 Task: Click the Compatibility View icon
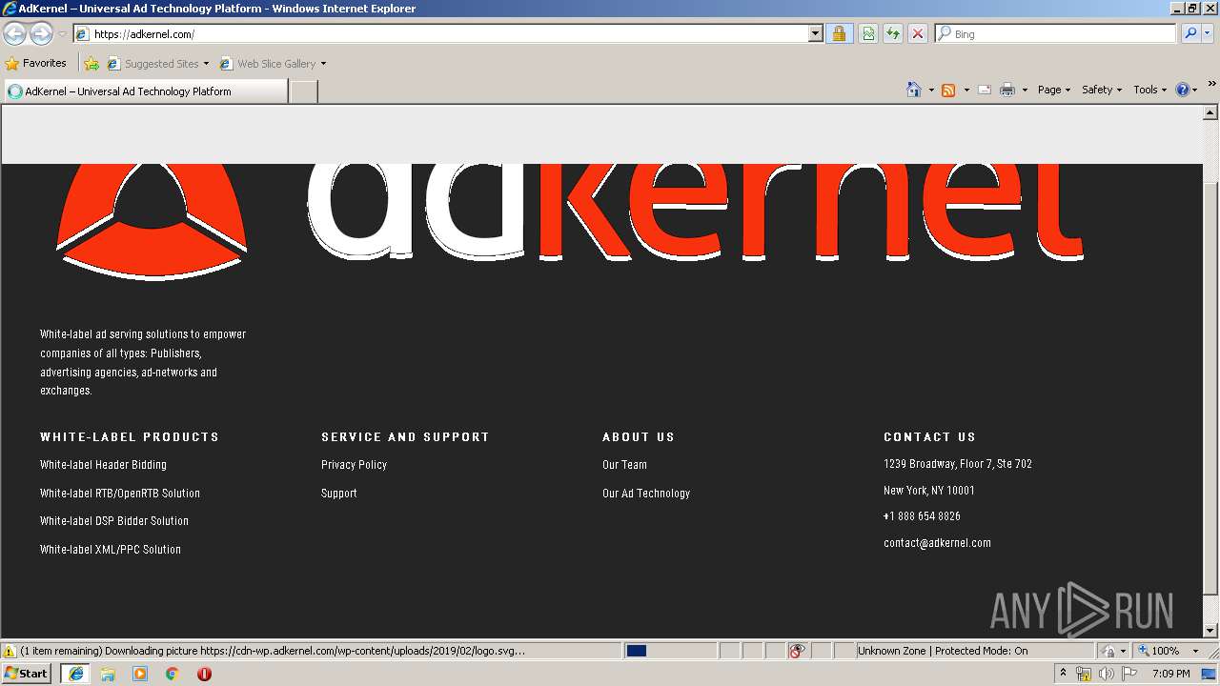coord(868,33)
